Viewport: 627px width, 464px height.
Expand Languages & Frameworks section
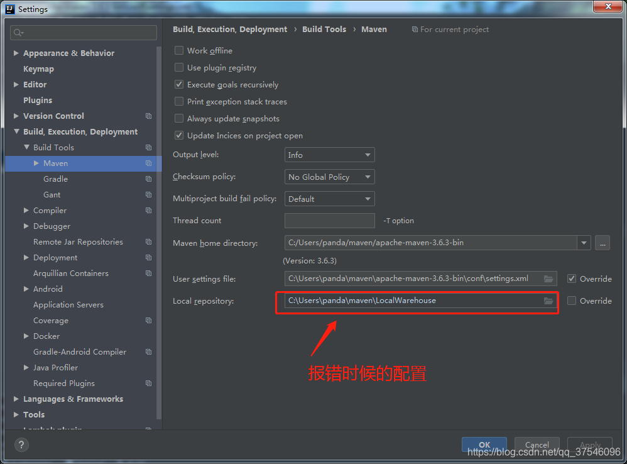point(16,399)
